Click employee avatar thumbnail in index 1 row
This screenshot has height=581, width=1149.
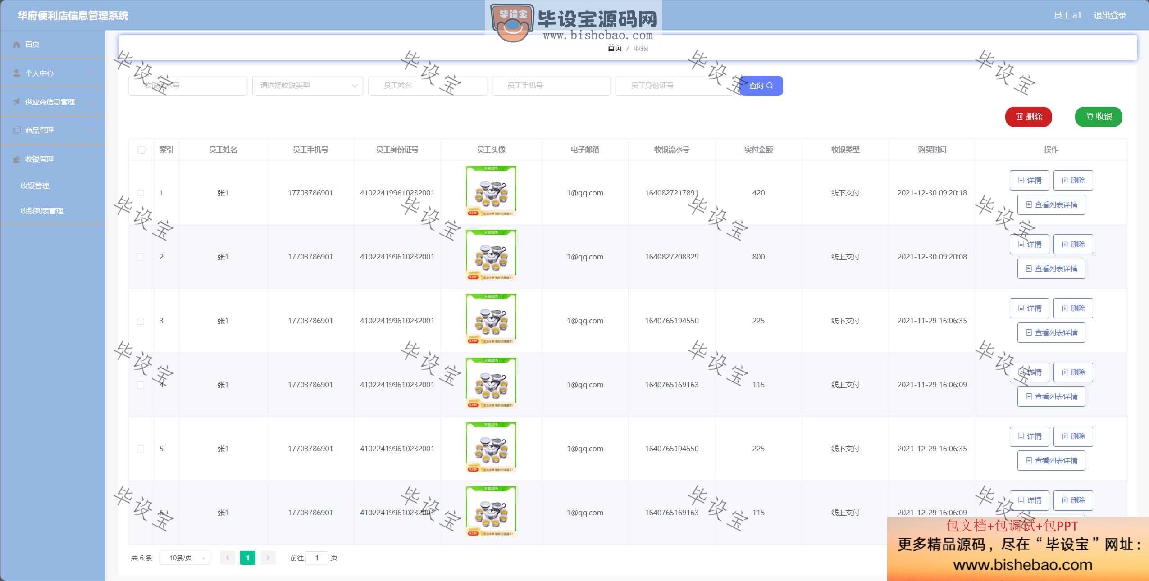pyautogui.click(x=491, y=191)
